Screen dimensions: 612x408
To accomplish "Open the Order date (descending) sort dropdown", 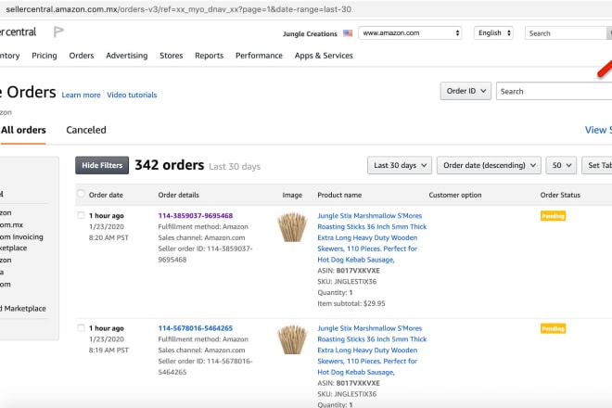I will tap(489, 166).
